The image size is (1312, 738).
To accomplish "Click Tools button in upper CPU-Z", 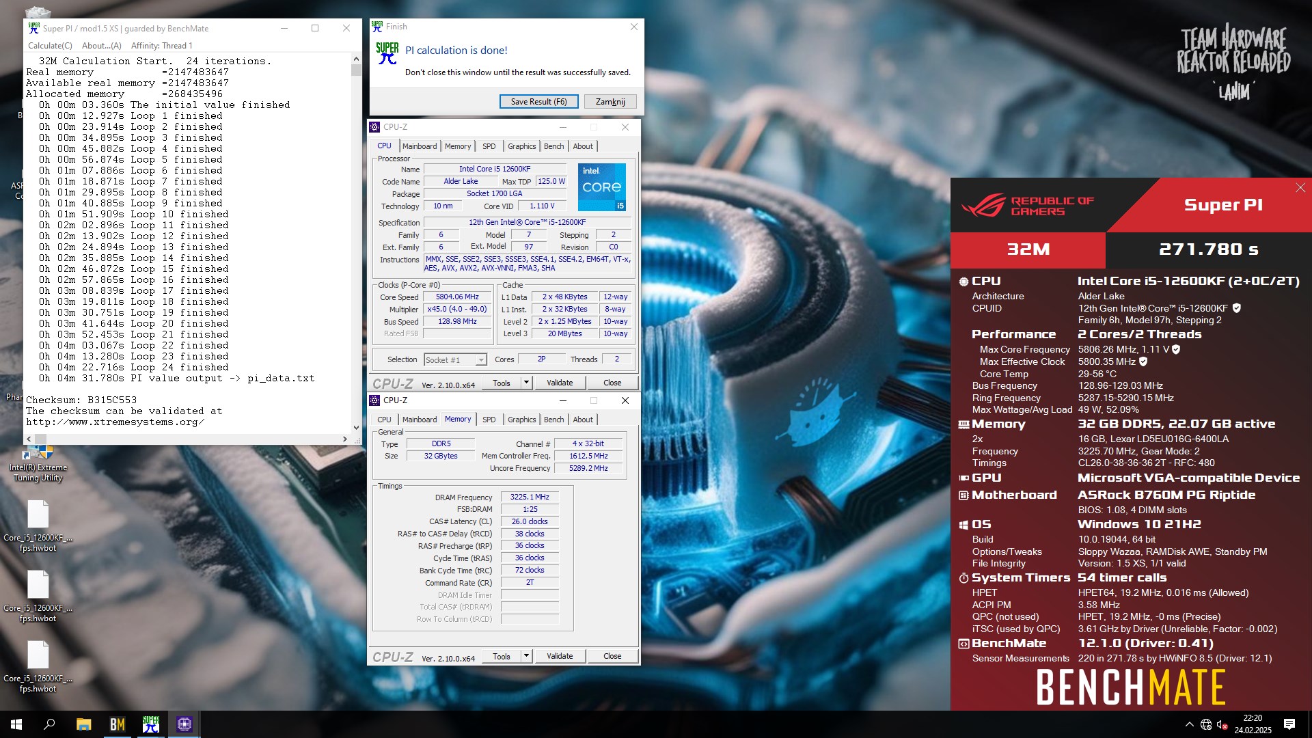I will [x=502, y=383].
